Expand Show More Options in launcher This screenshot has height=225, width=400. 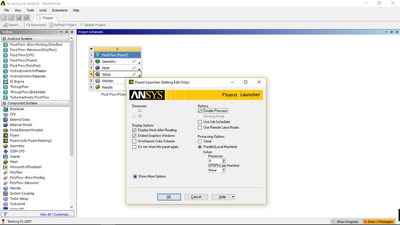(x=135, y=176)
